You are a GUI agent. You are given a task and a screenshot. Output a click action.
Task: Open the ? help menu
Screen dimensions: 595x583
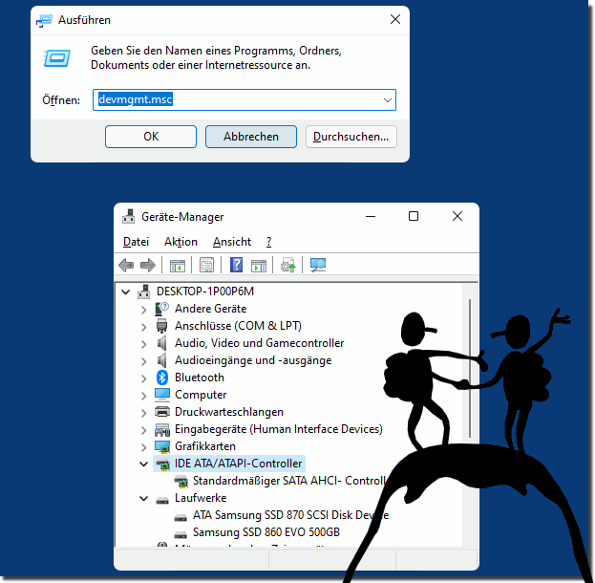[x=268, y=242]
